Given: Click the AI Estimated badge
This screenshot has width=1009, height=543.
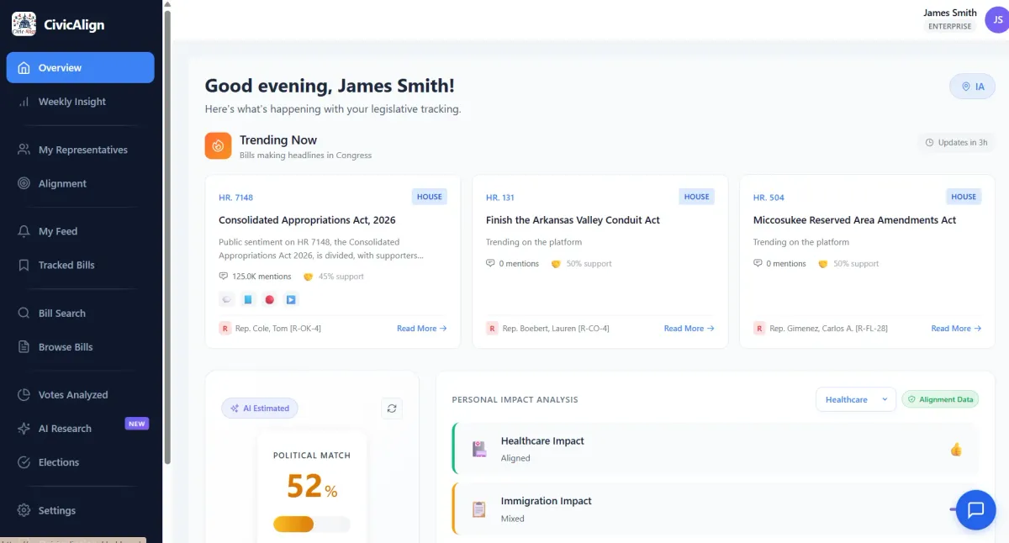Looking at the screenshot, I should click(x=259, y=409).
